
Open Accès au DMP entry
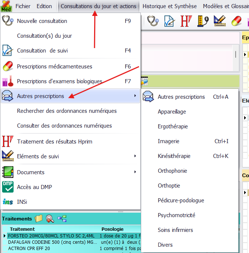pyautogui.click(x=70, y=187)
